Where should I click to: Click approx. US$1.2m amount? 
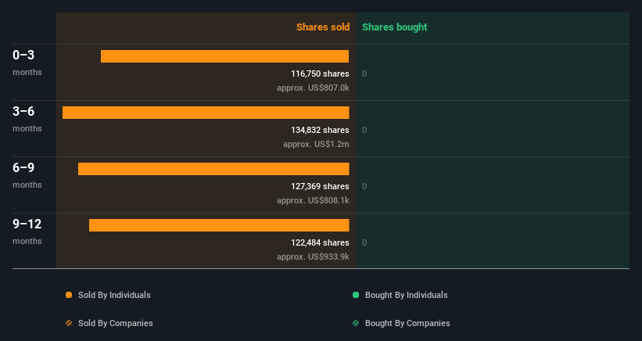coord(316,144)
